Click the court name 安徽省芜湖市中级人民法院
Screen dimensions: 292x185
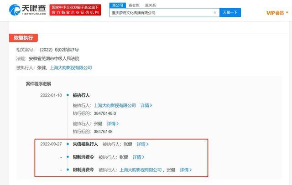click(54, 59)
